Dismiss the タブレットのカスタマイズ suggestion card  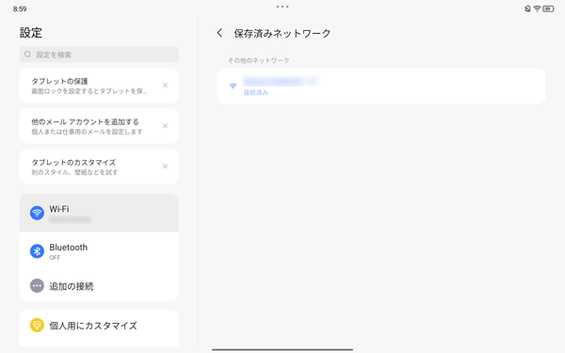165,167
